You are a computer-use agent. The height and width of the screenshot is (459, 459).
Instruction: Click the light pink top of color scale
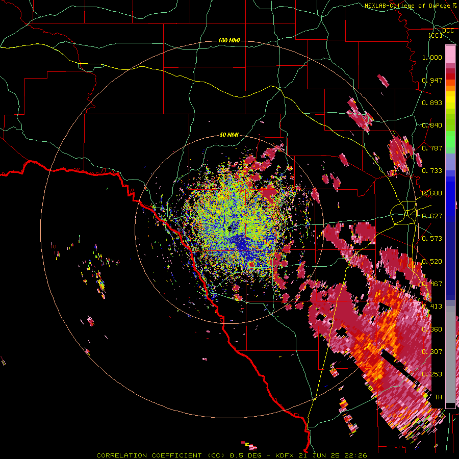450,54
